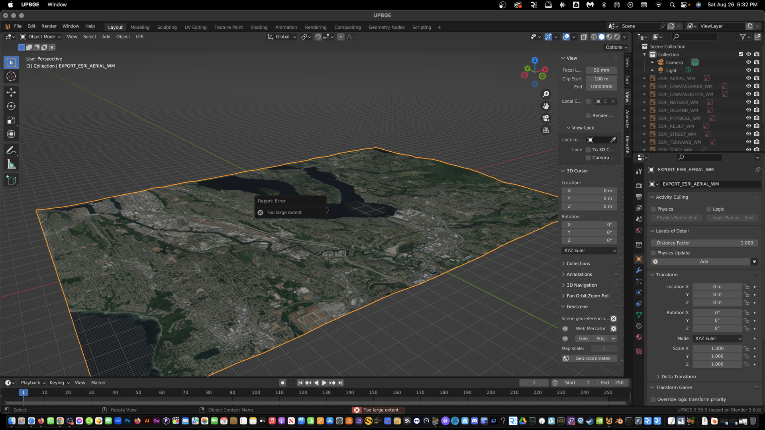Open the XYZ Euler cursor rotation dropdown
765x430 pixels.
590,250
